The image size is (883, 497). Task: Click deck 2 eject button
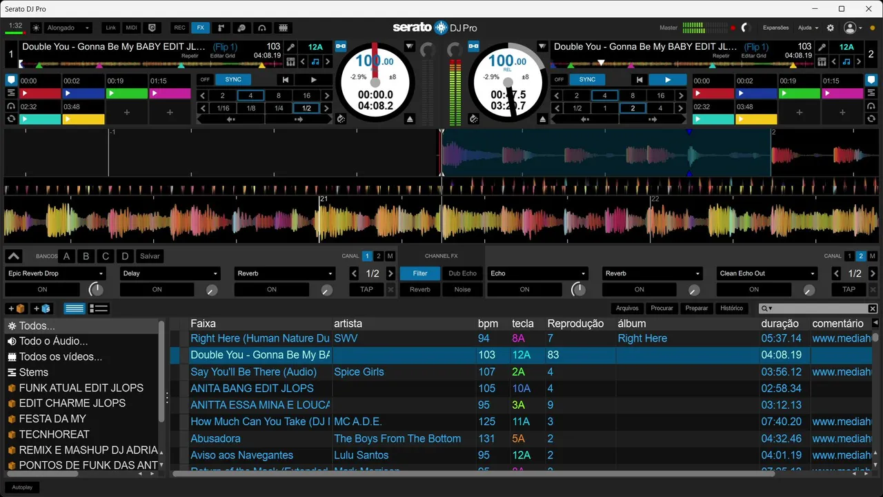pyautogui.click(x=542, y=119)
